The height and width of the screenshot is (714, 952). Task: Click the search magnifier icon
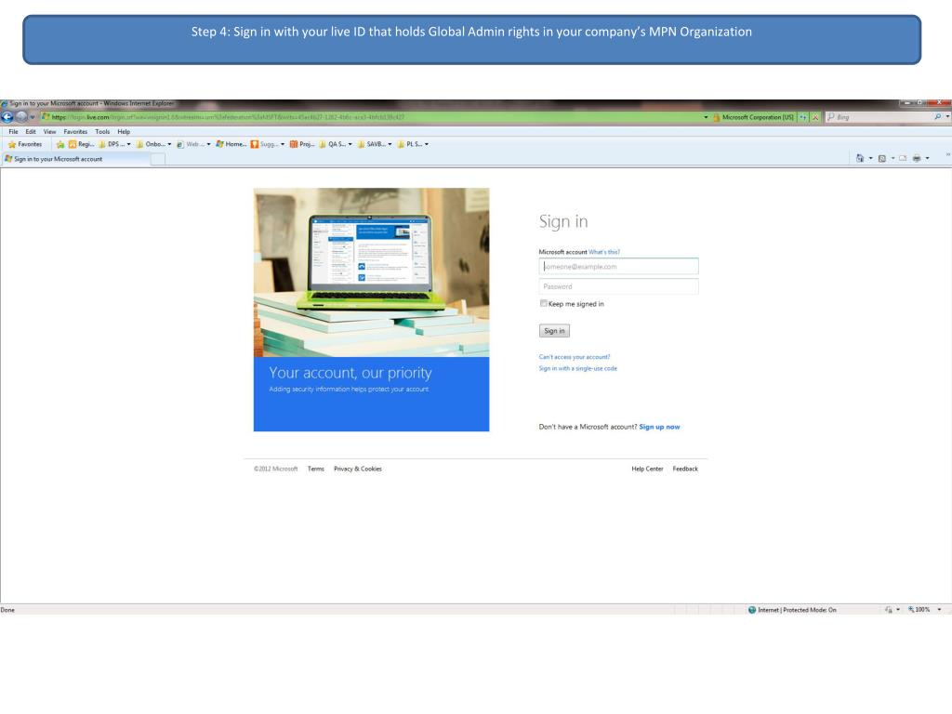coord(937,117)
